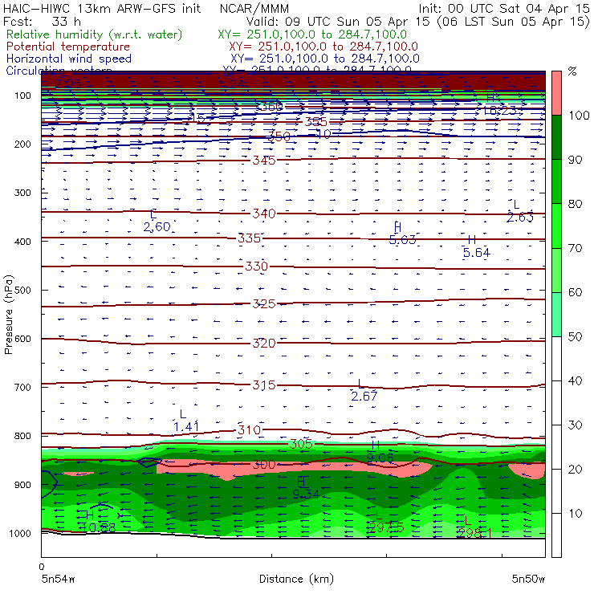Click the colorbar '100' tick label
Viewport: 594px width, 594px height.
(x=580, y=115)
